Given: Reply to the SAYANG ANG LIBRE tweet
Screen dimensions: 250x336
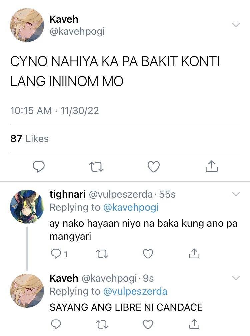Looking at the screenshot, I should pos(56,324).
